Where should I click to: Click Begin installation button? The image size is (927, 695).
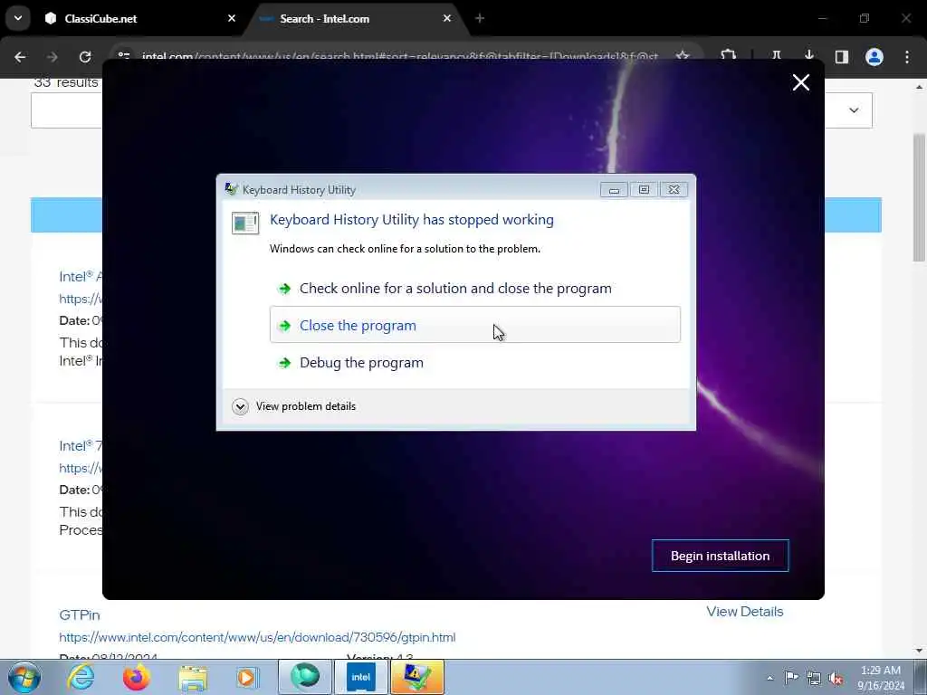pyautogui.click(x=720, y=556)
